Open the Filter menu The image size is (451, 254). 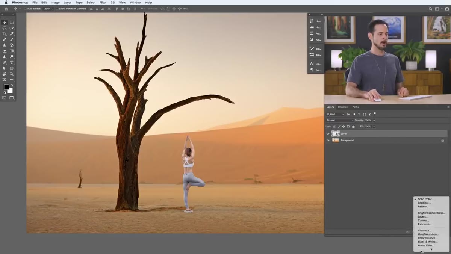pos(103,2)
